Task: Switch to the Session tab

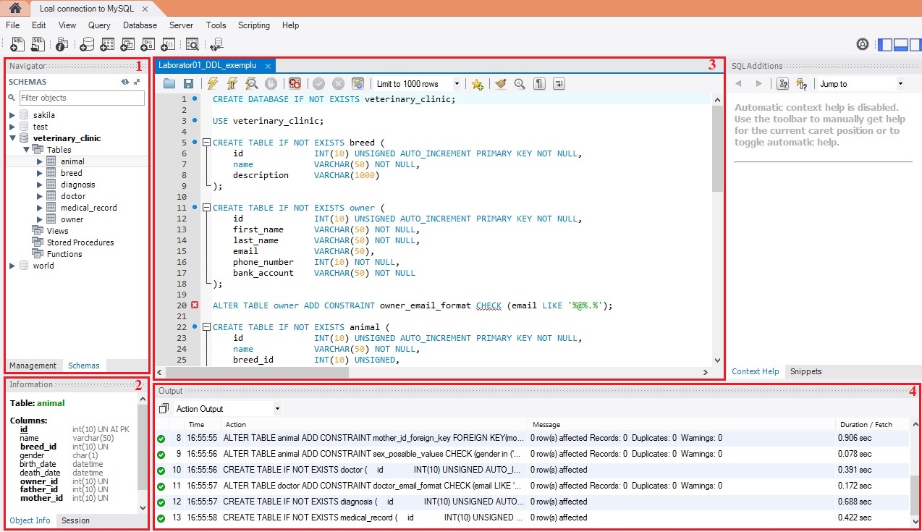Action: (x=75, y=520)
